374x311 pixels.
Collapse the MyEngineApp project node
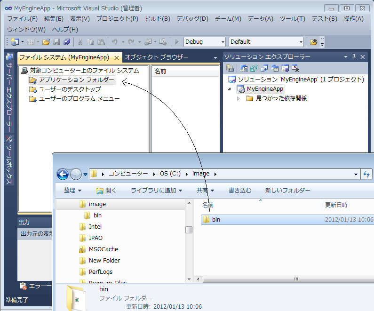(230, 89)
